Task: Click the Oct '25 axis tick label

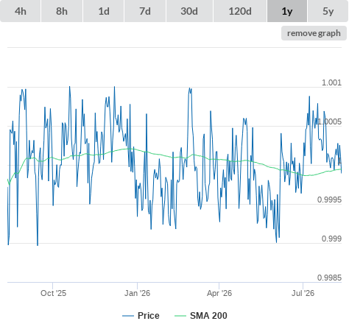Action: point(53,293)
